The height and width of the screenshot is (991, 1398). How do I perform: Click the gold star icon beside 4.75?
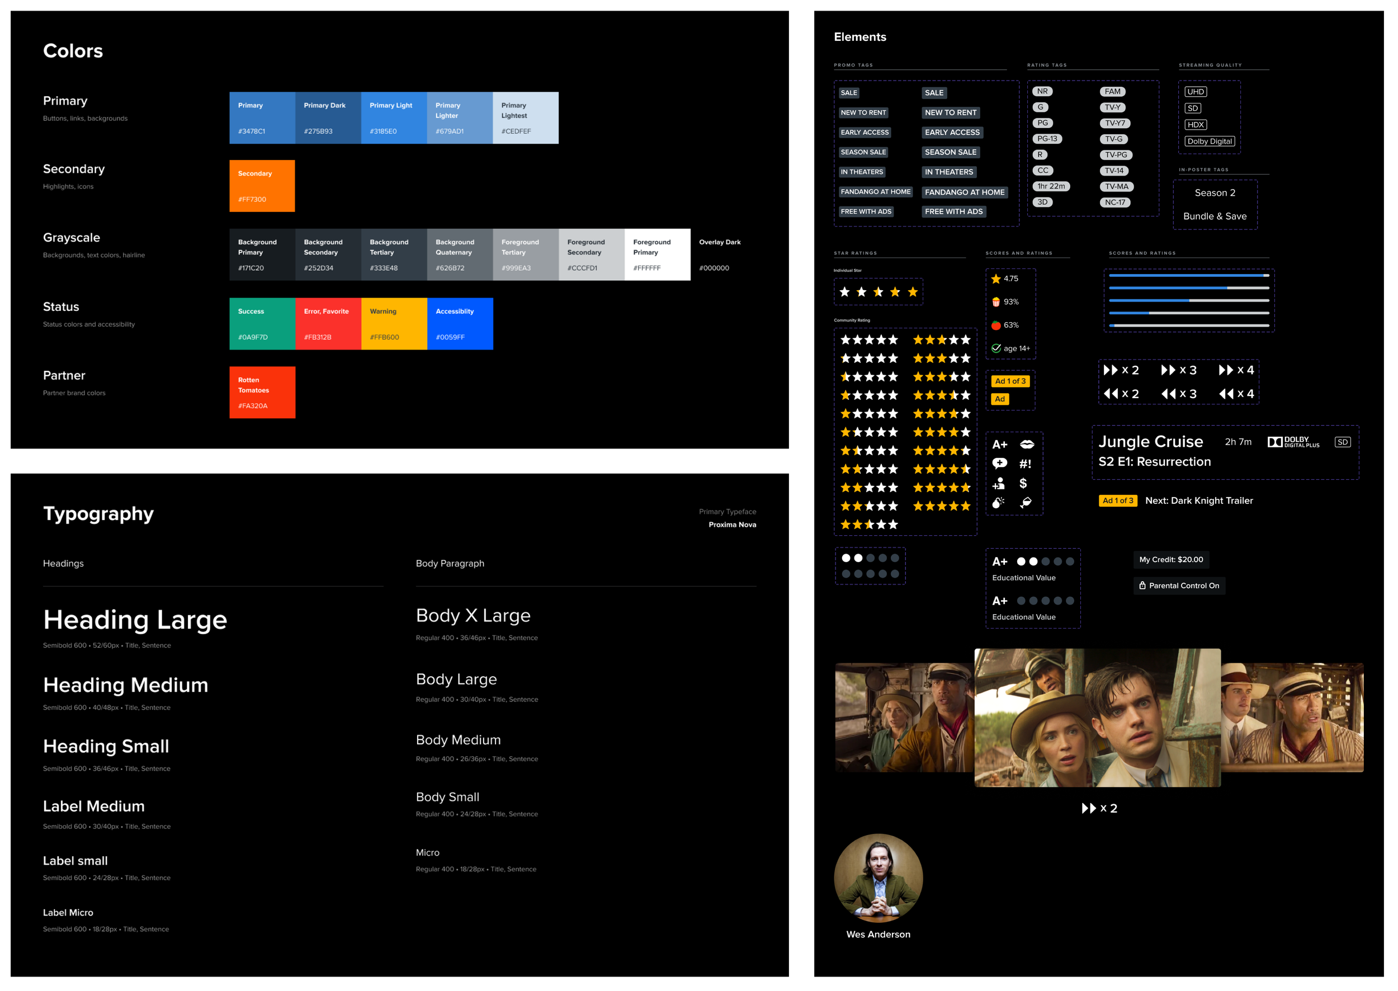coord(996,279)
